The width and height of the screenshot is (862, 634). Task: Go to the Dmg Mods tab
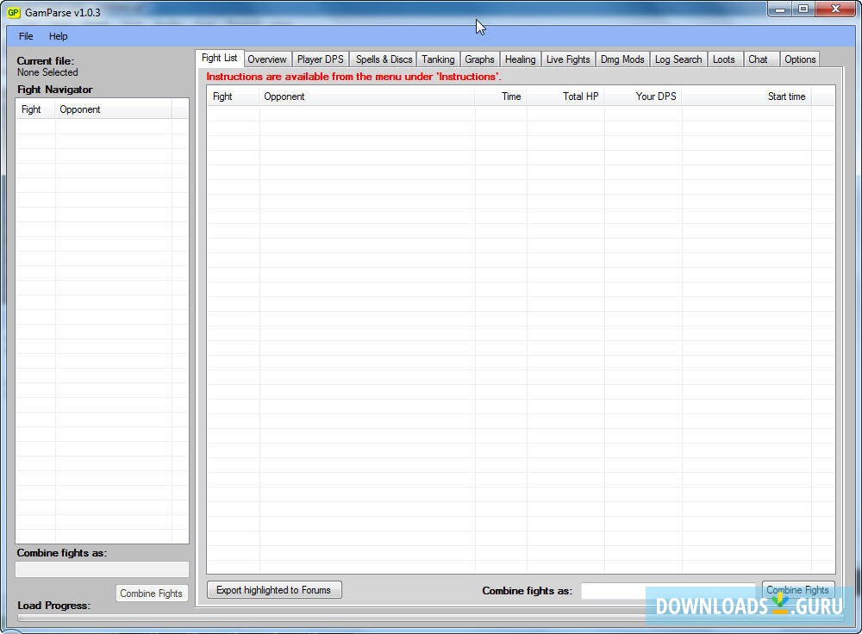622,59
